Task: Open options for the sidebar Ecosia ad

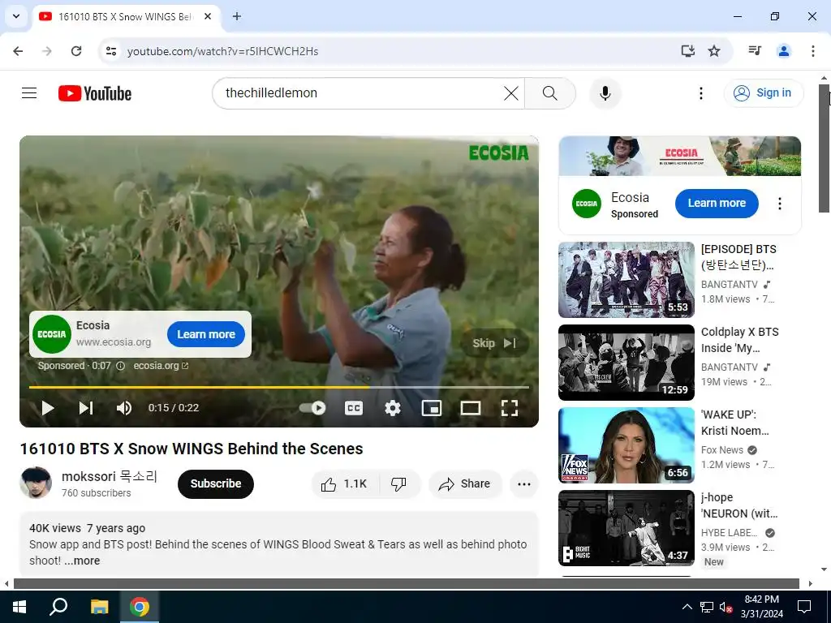Action: [780, 204]
